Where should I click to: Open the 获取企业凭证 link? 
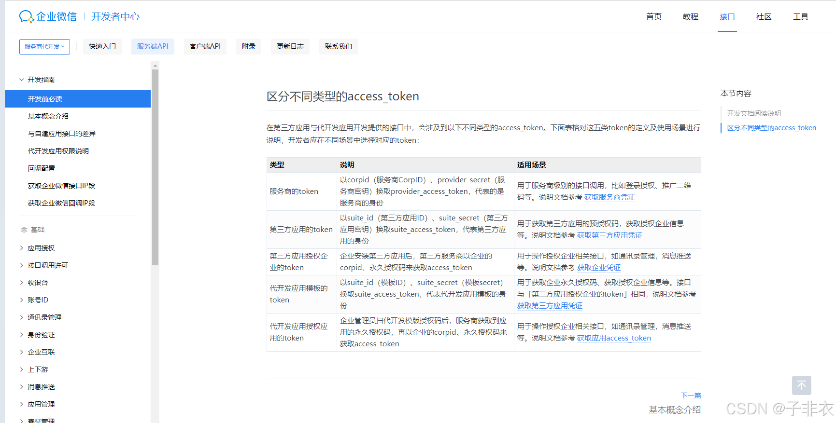pos(599,268)
